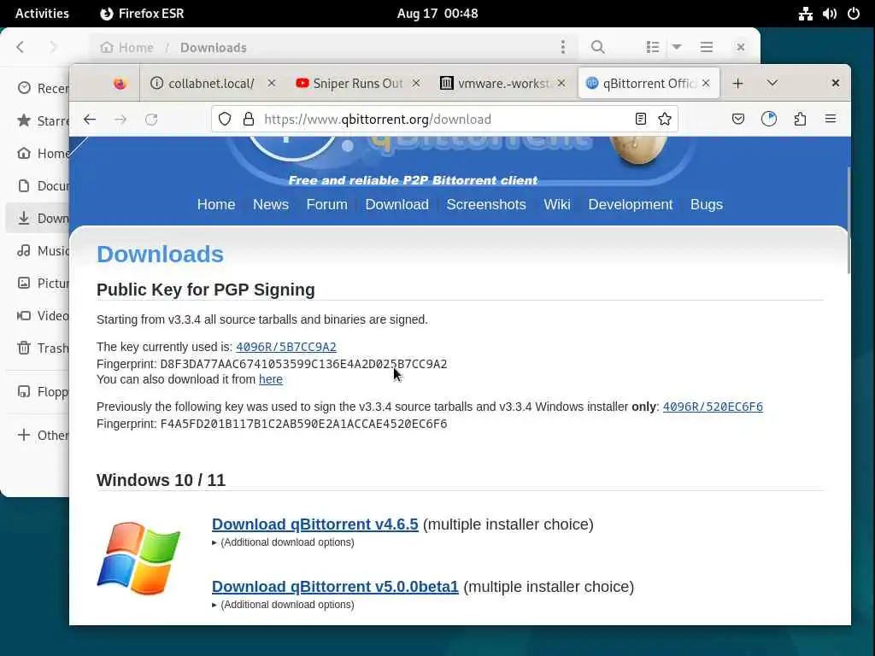Switch to the Sniper Runs Out tab
The height and width of the screenshot is (656, 875).
(358, 83)
